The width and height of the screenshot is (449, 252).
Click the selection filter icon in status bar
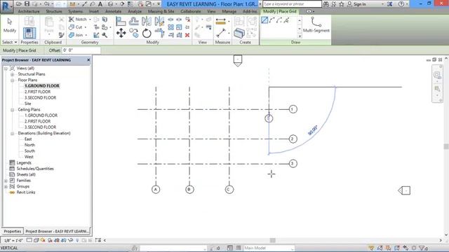click(x=422, y=248)
